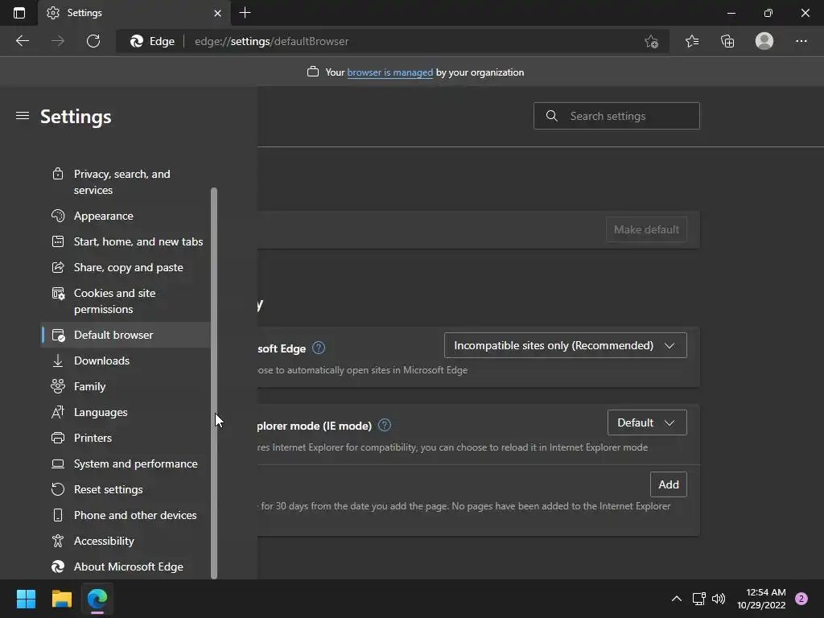Click help icon next to Edge setting

pyautogui.click(x=319, y=348)
